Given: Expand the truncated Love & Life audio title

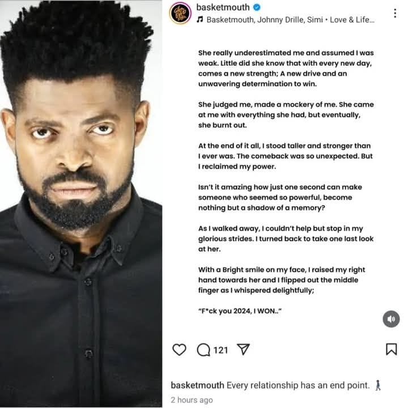Looking at the screenshot, I should [x=352, y=20].
